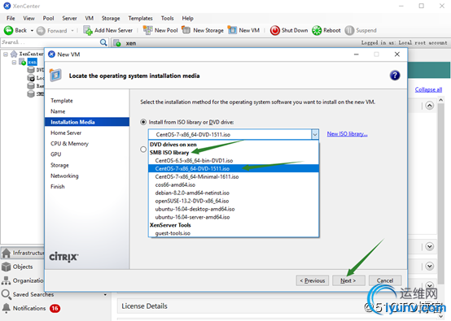Image resolution: width=451 pixels, height=321 pixels.
Task: Collapse the ISO library dropdown arrow
Action: (315, 134)
